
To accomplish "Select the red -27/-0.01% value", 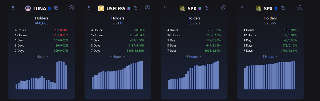I will [61, 35].
